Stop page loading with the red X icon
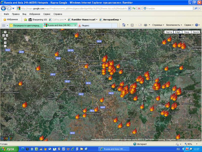202x152 pixels. [139, 9]
